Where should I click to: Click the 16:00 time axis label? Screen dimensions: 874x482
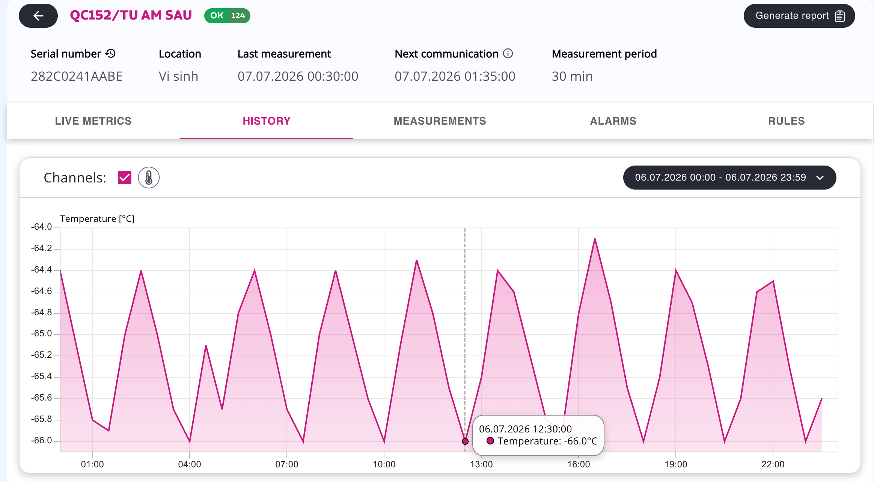(x=579, y=464)
